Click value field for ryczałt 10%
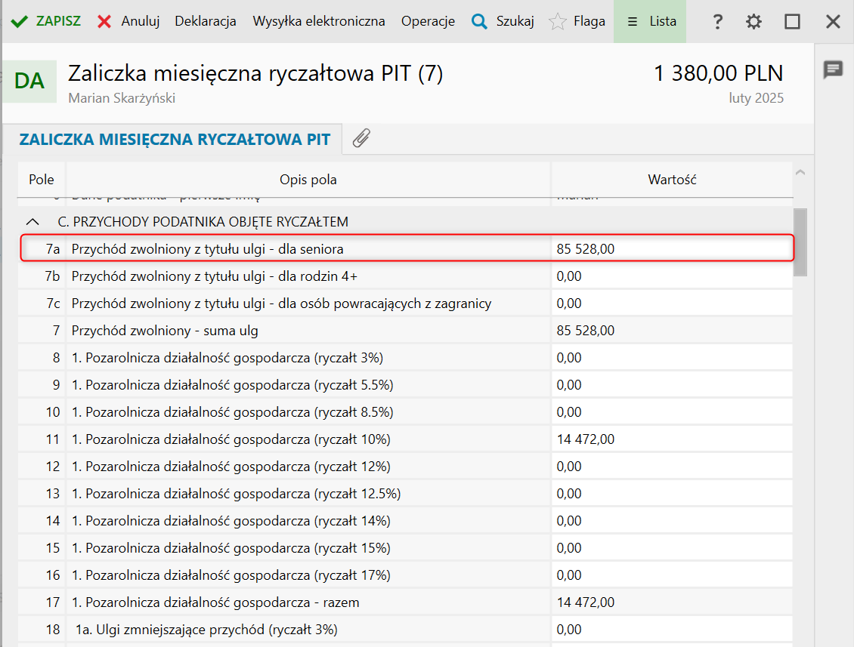This screenshot has width=854, height=647. 670,439
